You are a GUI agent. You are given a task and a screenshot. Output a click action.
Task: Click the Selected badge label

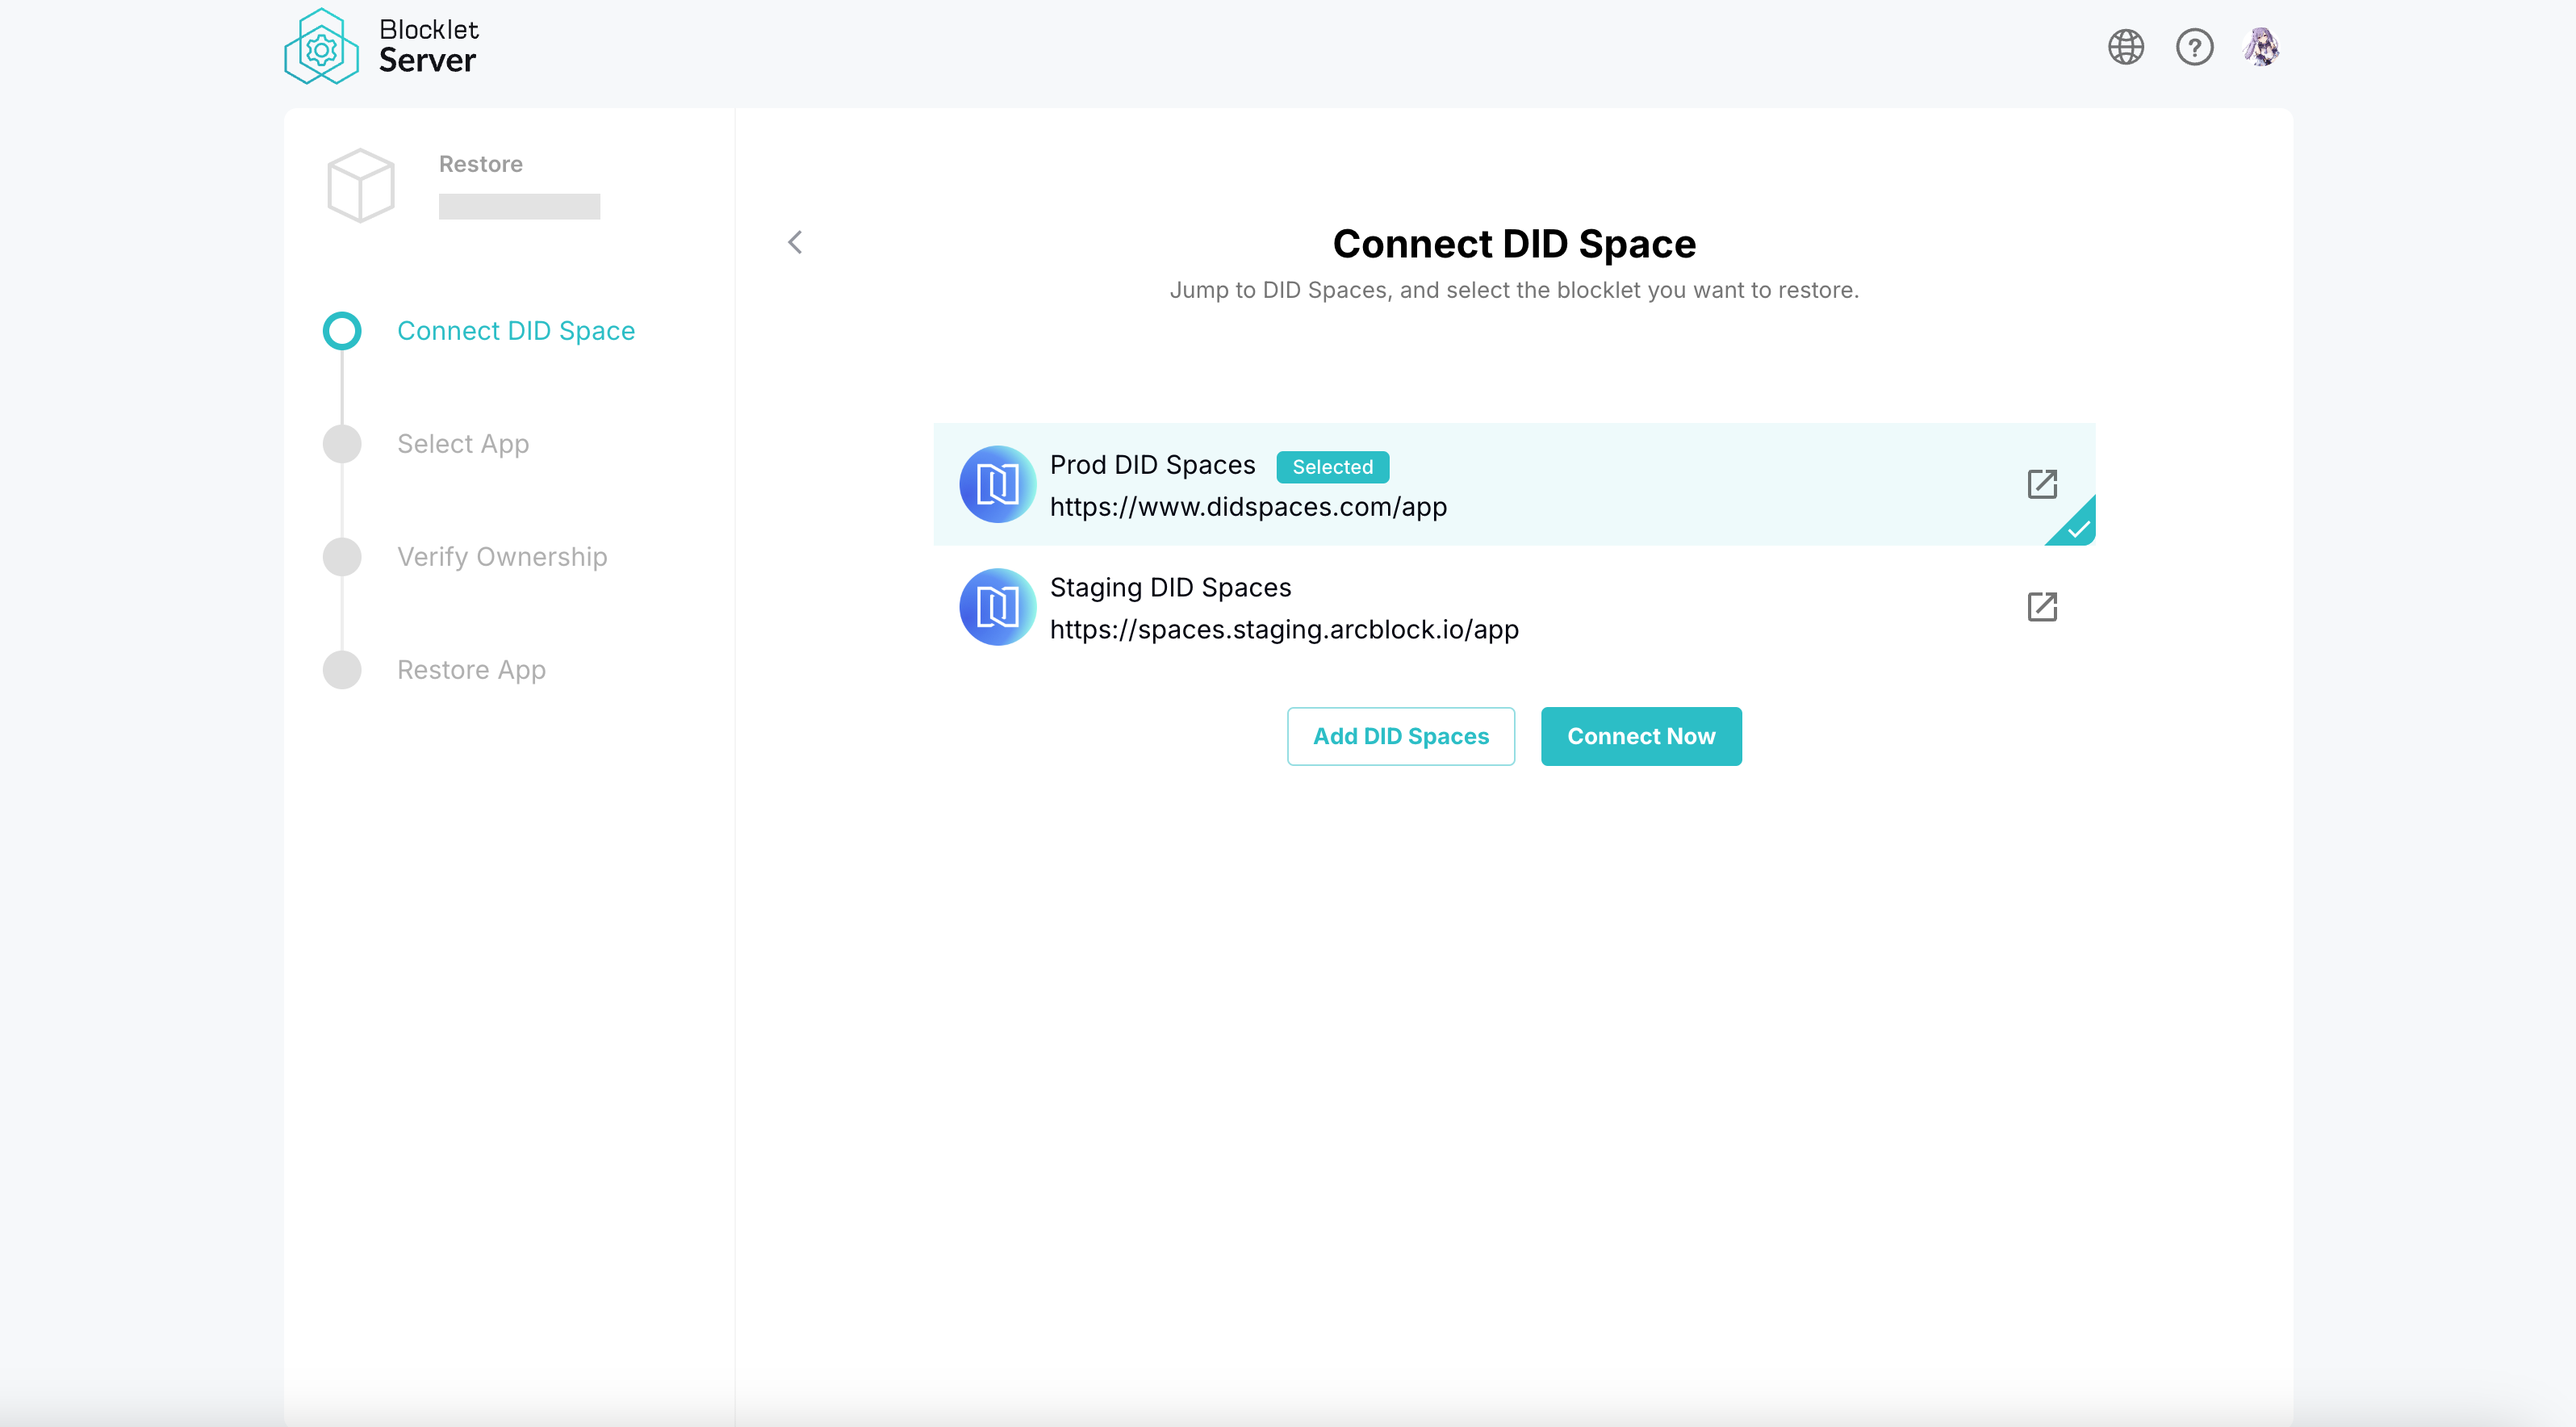[1332, 467]
